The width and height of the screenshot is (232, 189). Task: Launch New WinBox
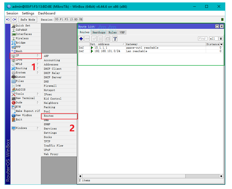(x=26, y=115)
